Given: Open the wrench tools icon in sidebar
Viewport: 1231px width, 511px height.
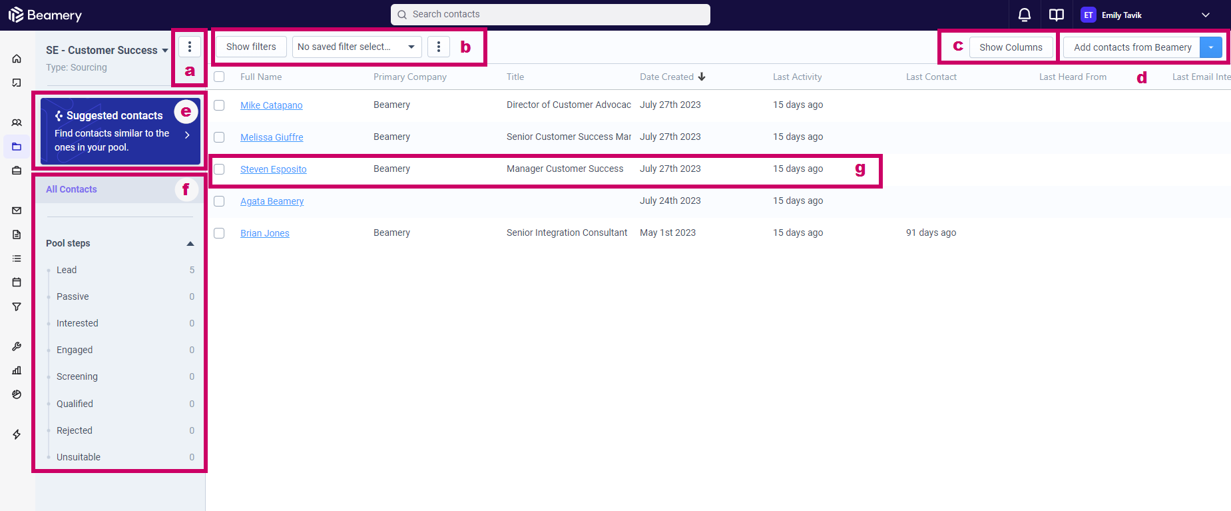Looking at the screenshot, I should point(17,346).
